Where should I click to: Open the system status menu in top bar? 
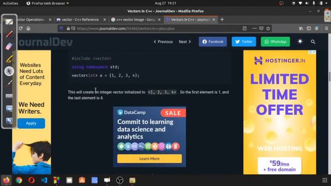click(x=310, y=3)
